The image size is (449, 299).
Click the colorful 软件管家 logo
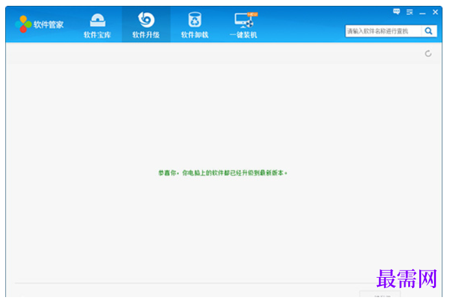tap(23, 25)
